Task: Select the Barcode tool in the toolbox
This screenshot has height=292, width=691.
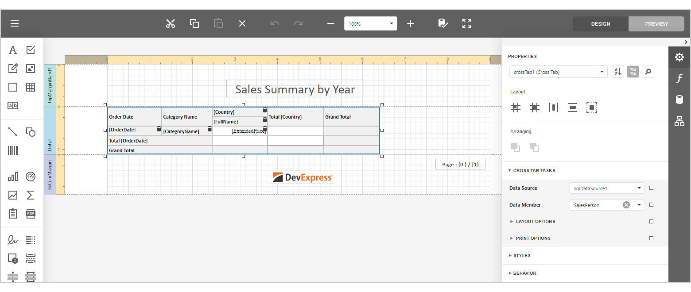Action: [12, 150]
